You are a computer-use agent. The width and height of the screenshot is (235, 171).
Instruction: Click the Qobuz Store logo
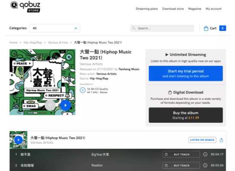25,7
